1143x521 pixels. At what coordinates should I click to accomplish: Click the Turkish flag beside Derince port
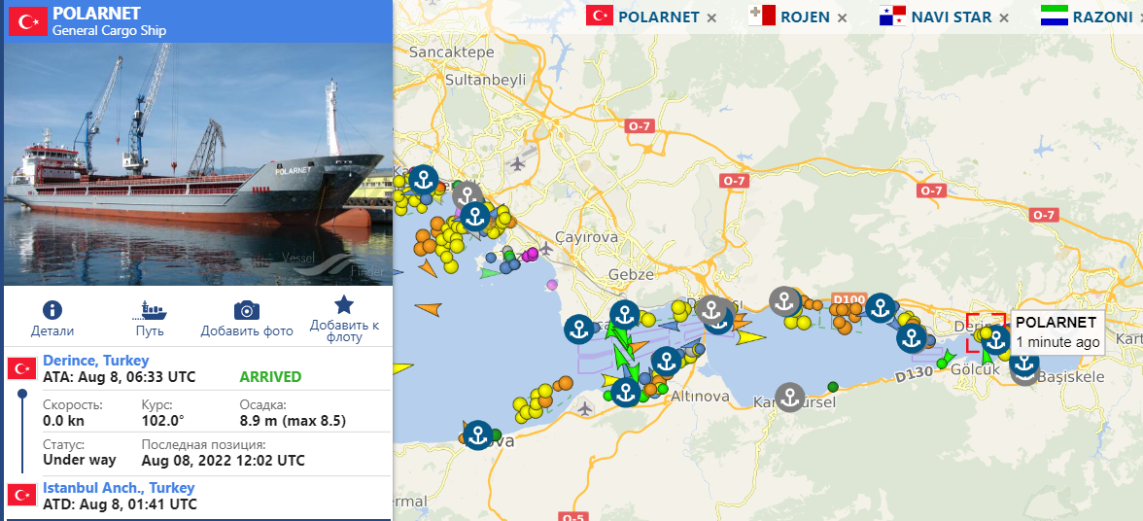tap(21, 368)
